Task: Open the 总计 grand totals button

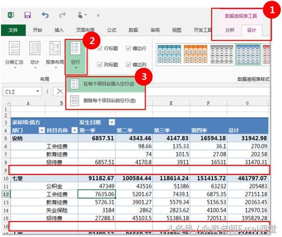Action: pyautogui.click(x=35, y=55)
